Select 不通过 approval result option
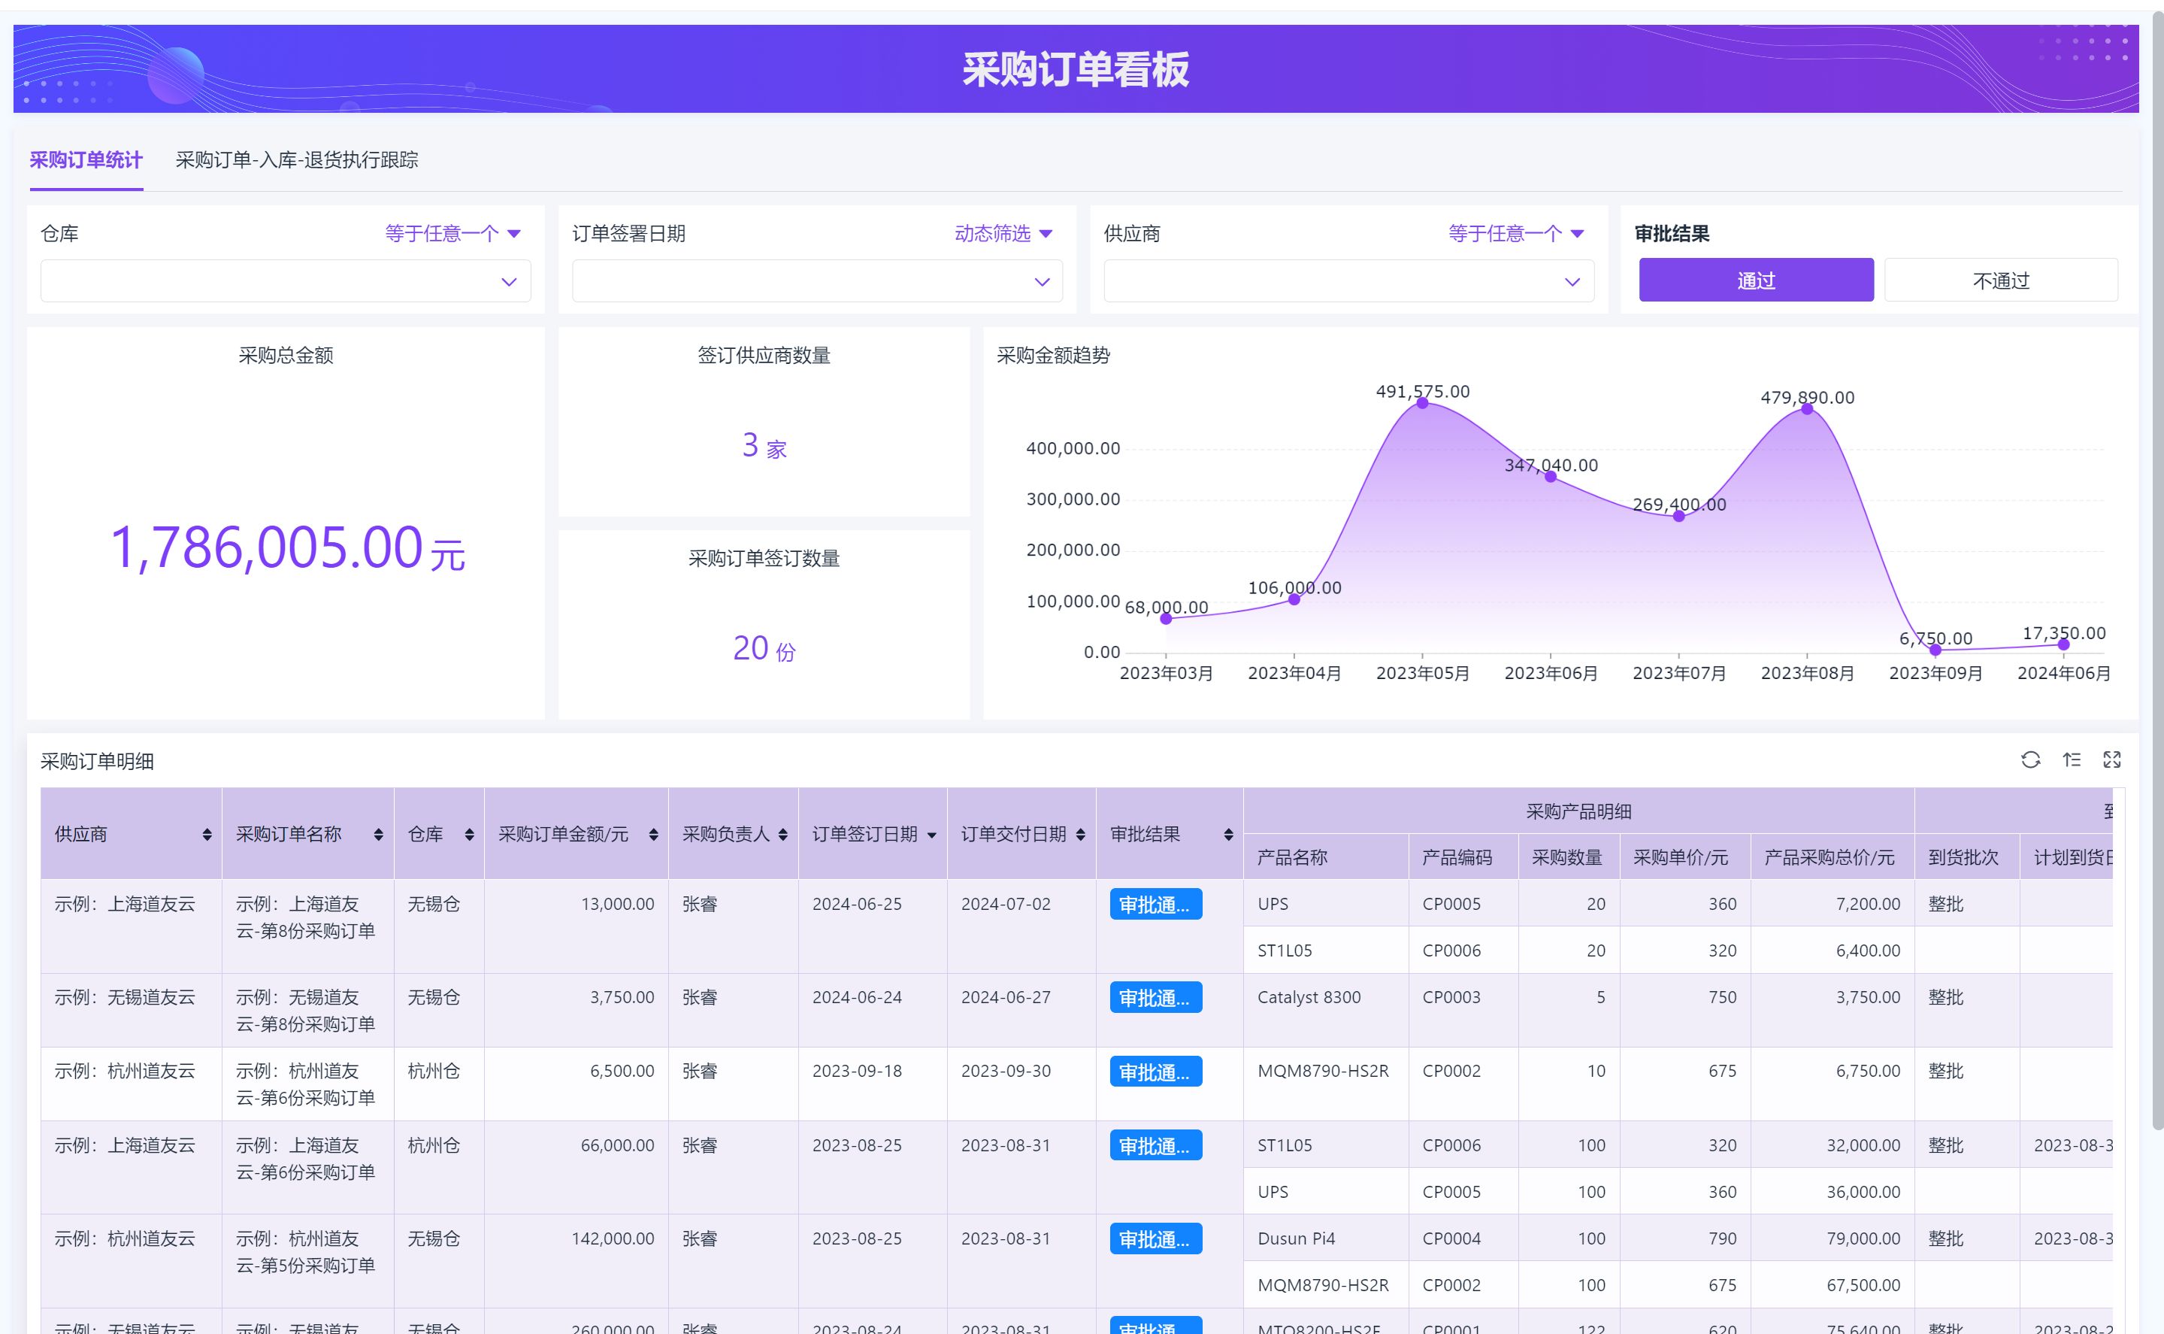 pyautogui.click(x=2000, y=280)
